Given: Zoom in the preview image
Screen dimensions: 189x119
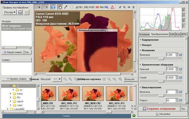Looking at the screenshot, I should coord(70,79).
